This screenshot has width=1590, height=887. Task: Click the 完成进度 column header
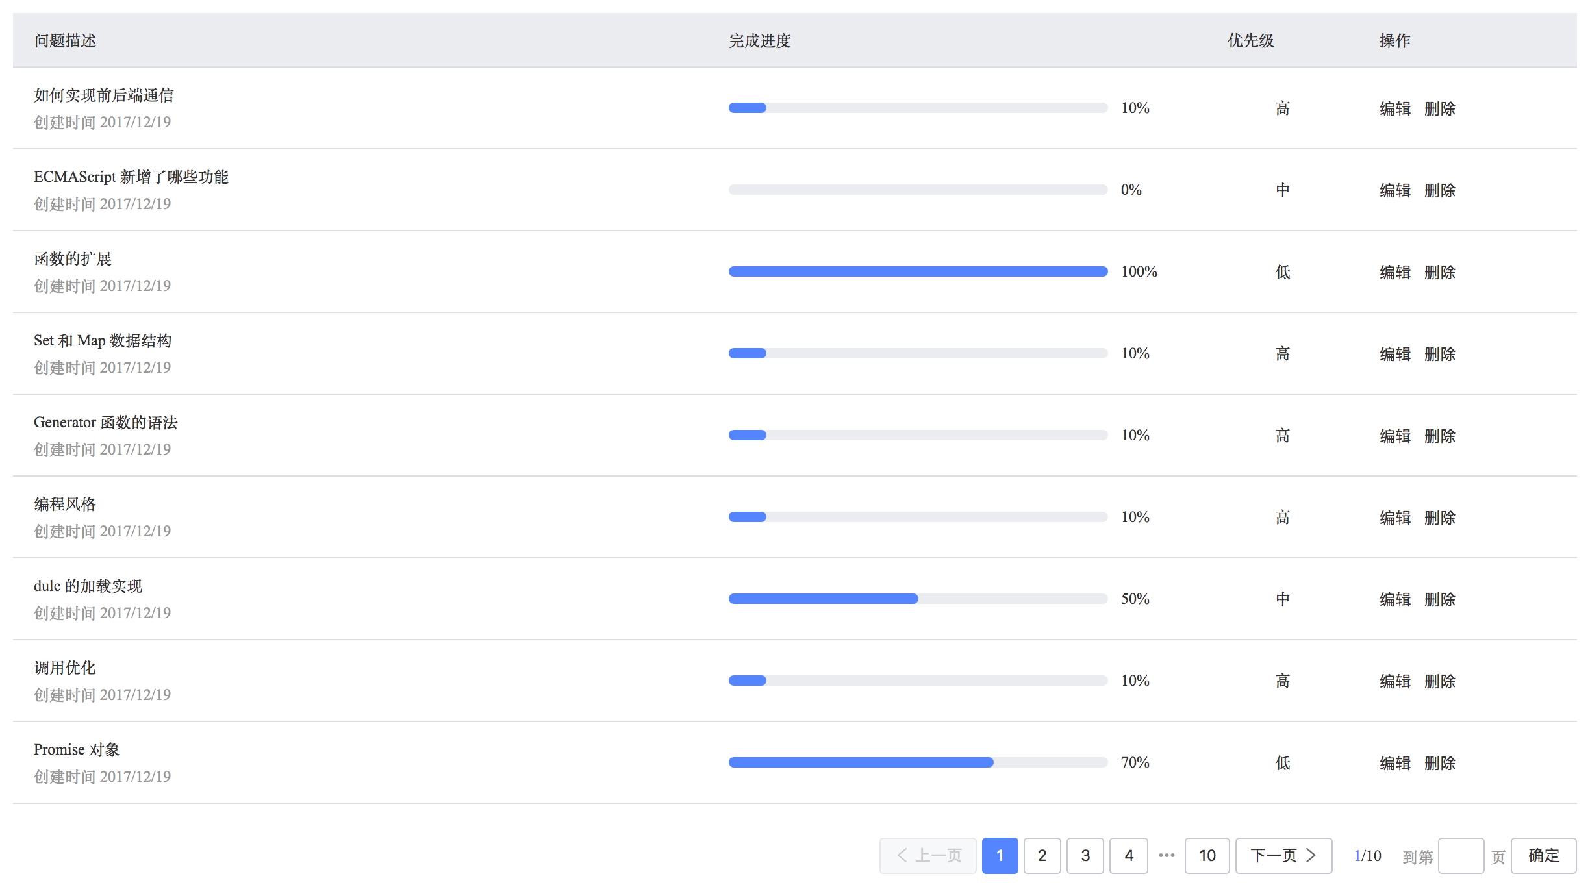click(x=760, y=40)
